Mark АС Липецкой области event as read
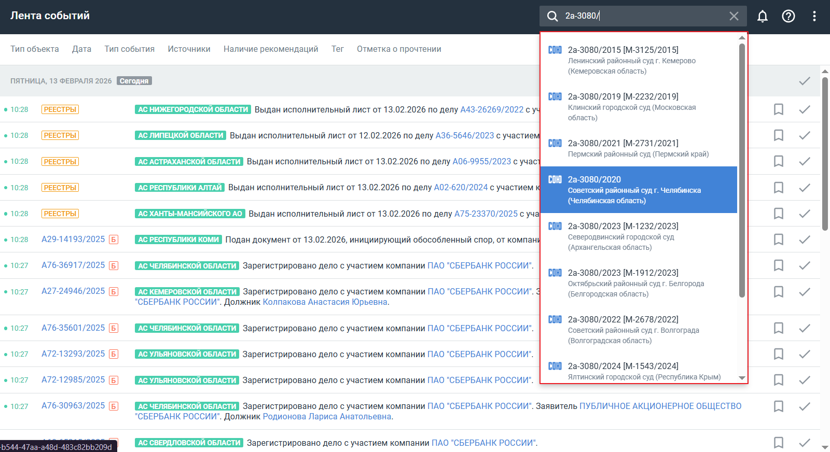 click(x=804, y=135)
